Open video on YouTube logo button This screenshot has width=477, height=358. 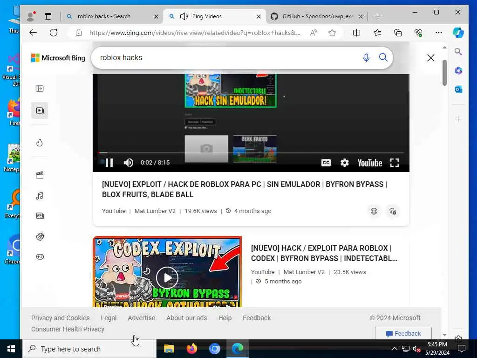[369, 163]
